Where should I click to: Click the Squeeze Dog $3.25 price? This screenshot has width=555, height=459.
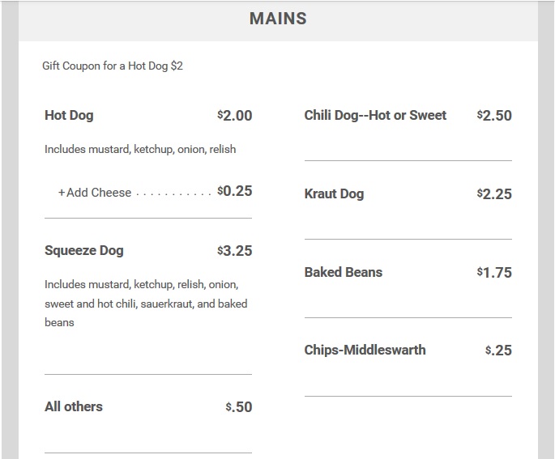tap(235, 251)
